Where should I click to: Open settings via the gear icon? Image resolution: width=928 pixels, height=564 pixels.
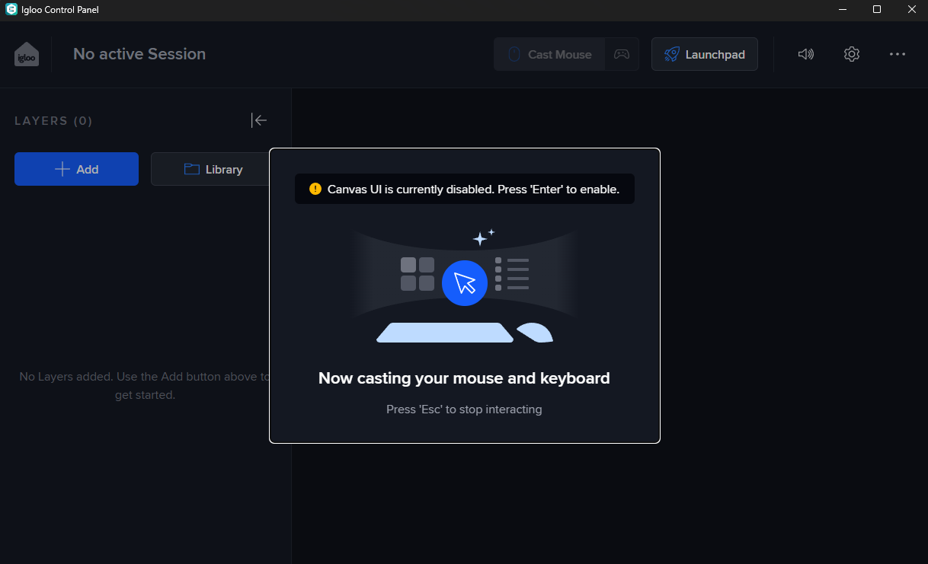pyautogui.click(x=851, y=54)
